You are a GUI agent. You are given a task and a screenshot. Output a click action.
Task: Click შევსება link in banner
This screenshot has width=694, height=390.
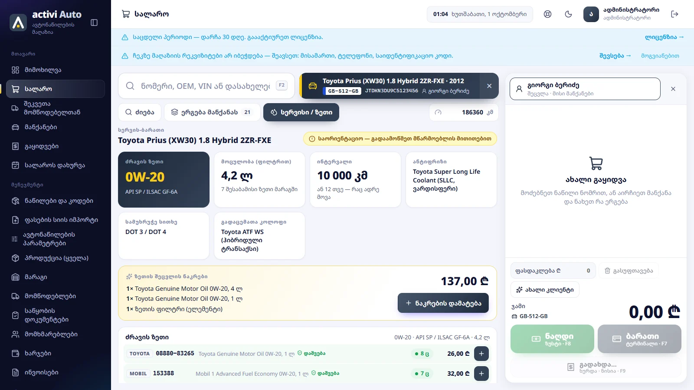(615, 56)
